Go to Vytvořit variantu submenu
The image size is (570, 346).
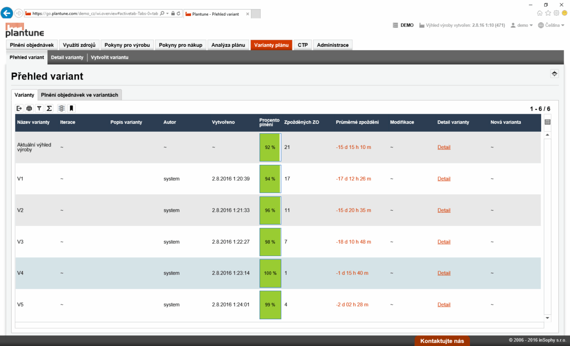pos(109,58)
